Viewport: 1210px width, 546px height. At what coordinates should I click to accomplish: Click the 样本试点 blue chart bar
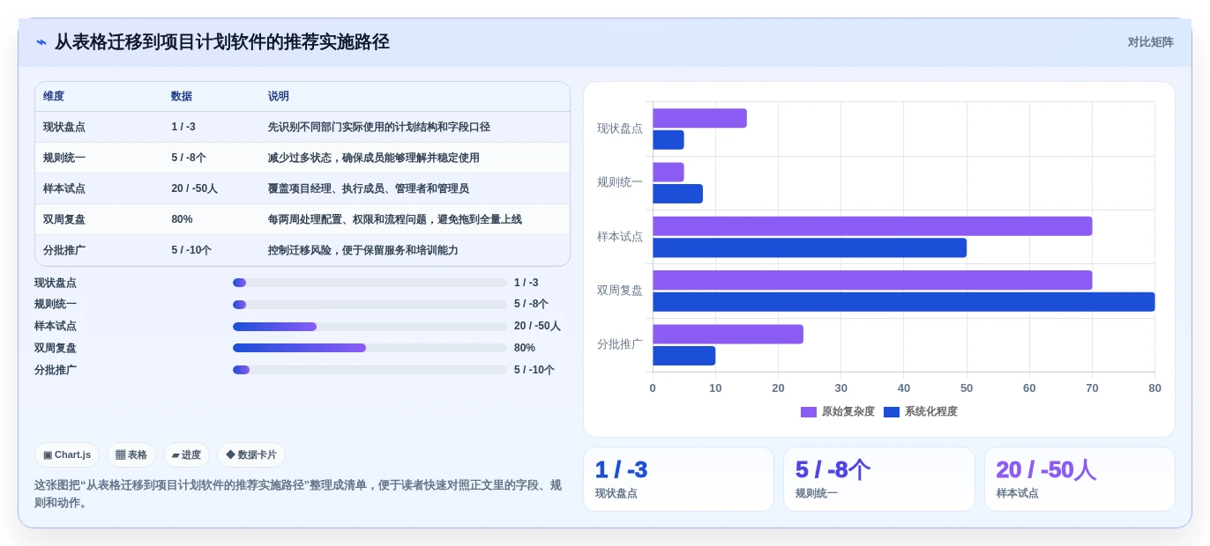pyautogui.click(x=810, y=247)
